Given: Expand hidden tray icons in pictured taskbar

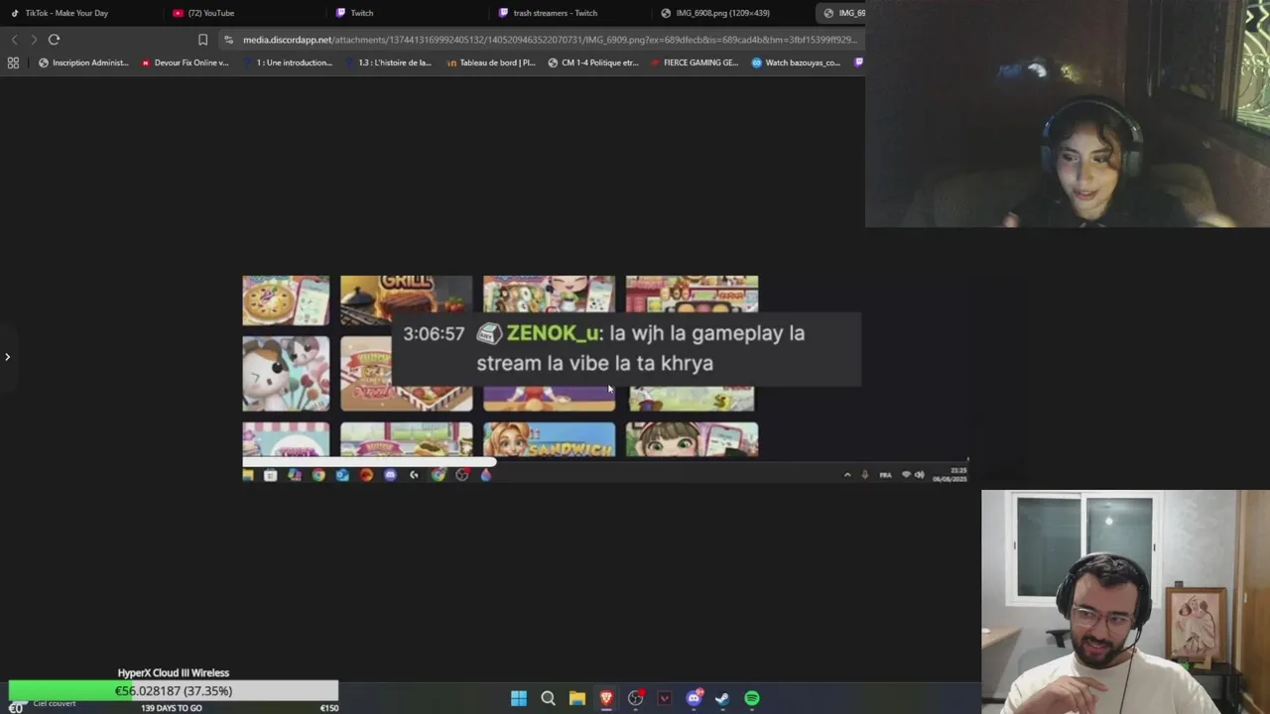Looking at the screenshot, I should click(847, 475).
